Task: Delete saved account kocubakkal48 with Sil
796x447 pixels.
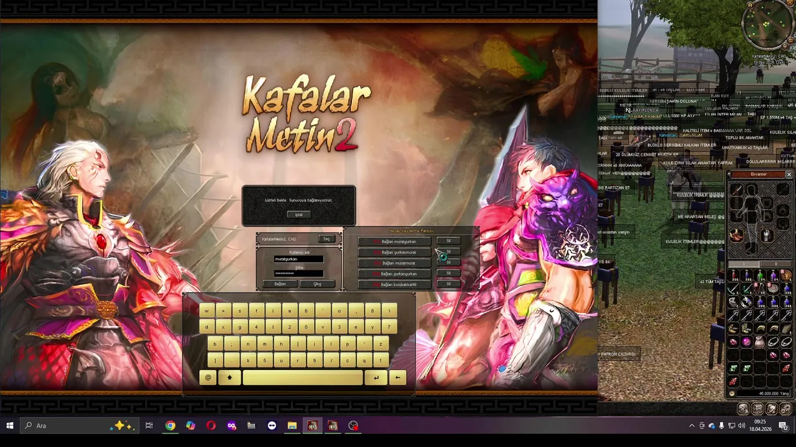Action: tap(448, 284)
